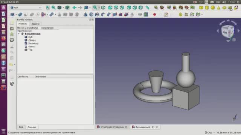The image size is (241, 135).
Task: Click the Extrude tool icon
Action: pos(85,15)
